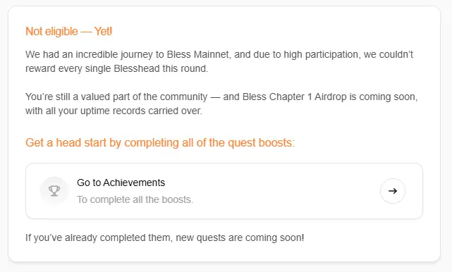Viewport: 452px width, 272px height.
Task: Open the Go to Achievements link
Action: (121, 183)
